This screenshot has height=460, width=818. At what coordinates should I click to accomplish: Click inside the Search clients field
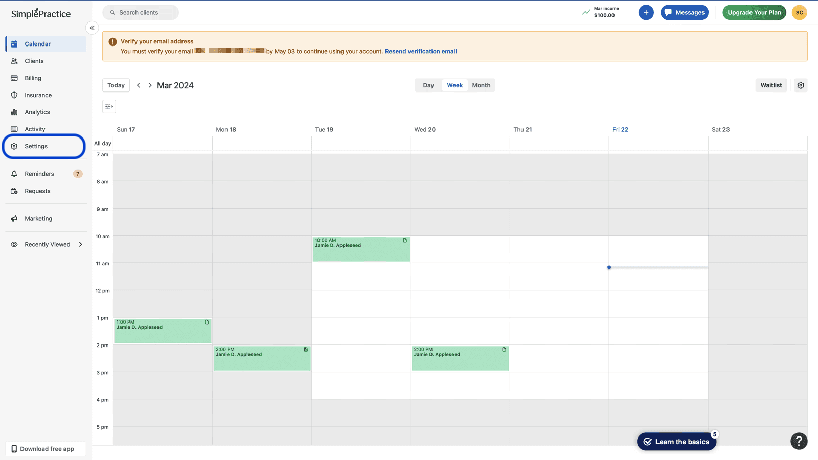[140, 12]
